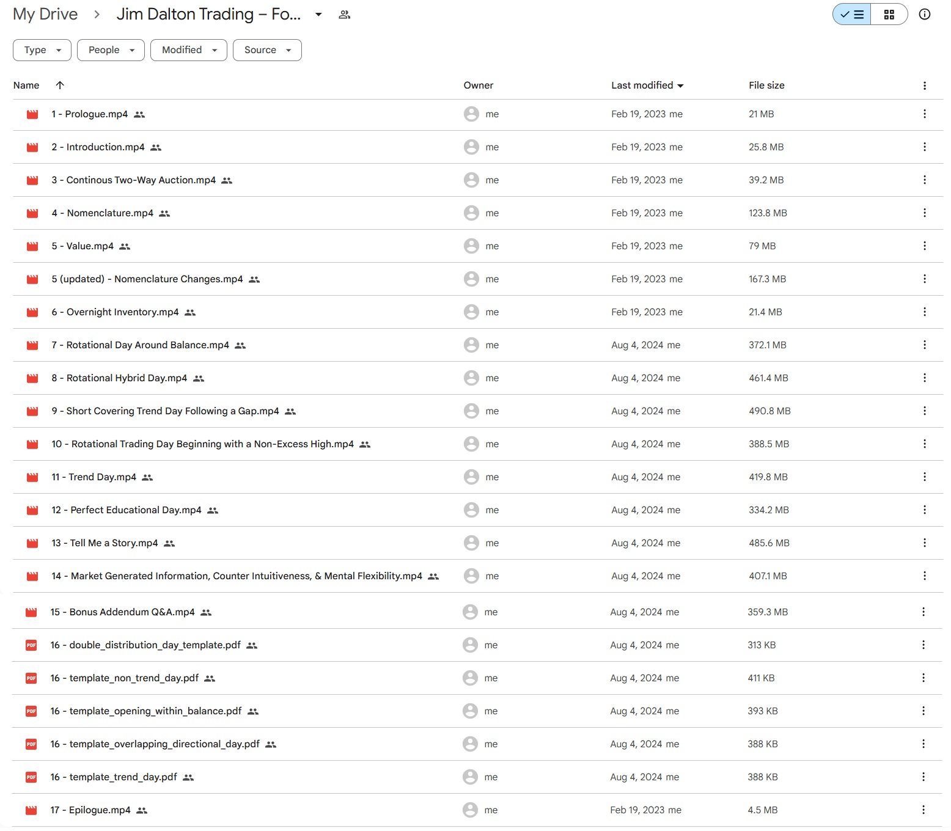The height and width of the screenshot is (831, 951).
Task: Click shared-folder people icon beside folder title
Action: 344,15
